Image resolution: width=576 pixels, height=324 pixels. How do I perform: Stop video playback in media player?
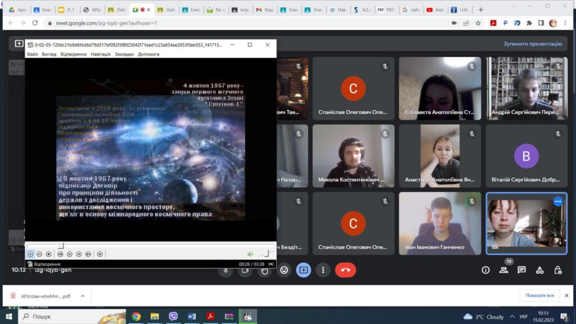[x=48, y=254]
